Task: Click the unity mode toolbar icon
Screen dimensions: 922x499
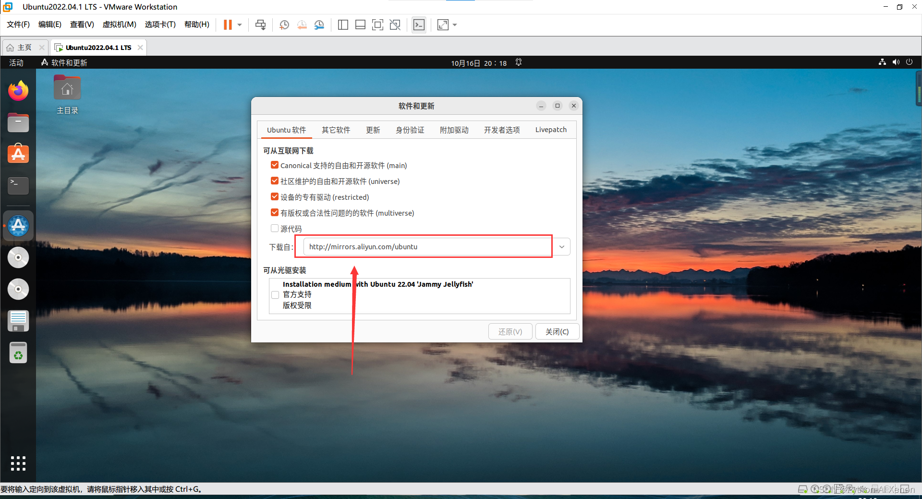Action: 395,25
